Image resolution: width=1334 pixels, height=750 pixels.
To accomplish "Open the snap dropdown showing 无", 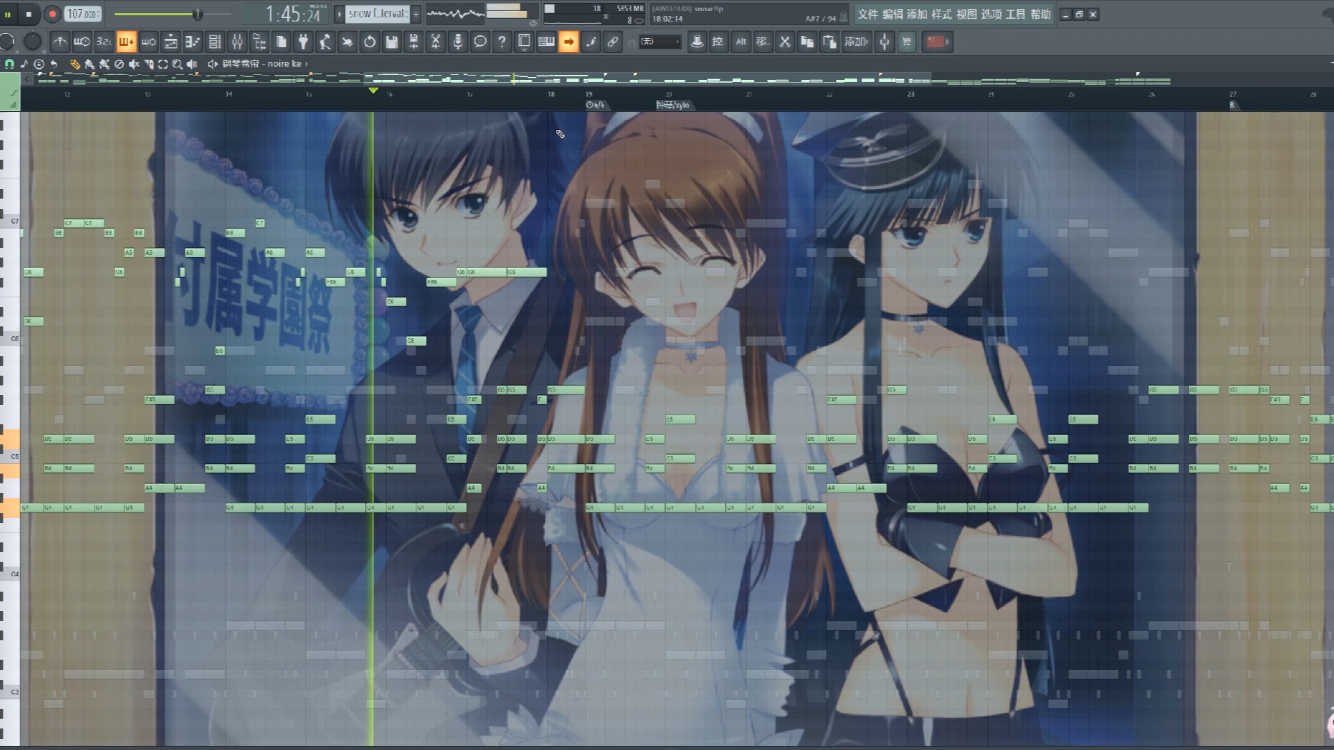I will pos(659,42).
